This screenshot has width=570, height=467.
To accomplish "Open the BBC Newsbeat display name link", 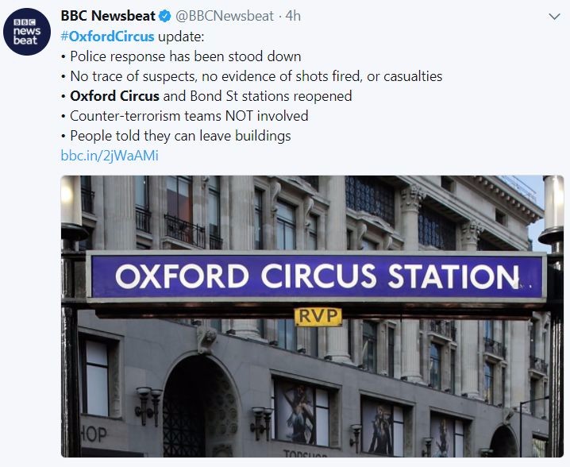I will coord(108,16).
